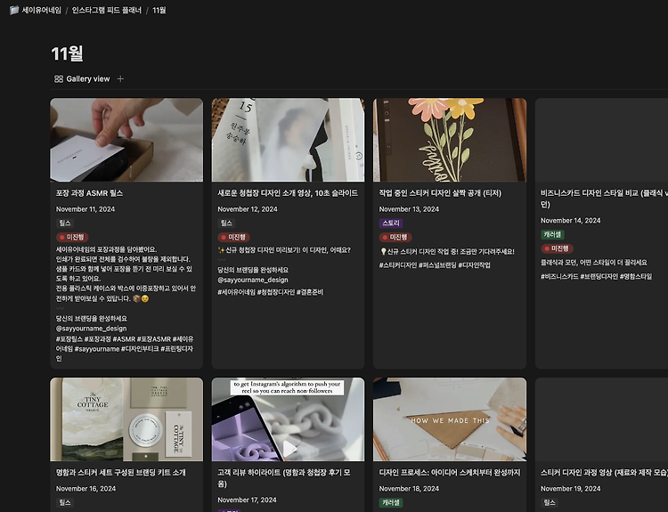The height and width of the screenshot is (512, 668).
Task: Click the title 포장 과정 ASMR 릴스
Action: [89, 193]
